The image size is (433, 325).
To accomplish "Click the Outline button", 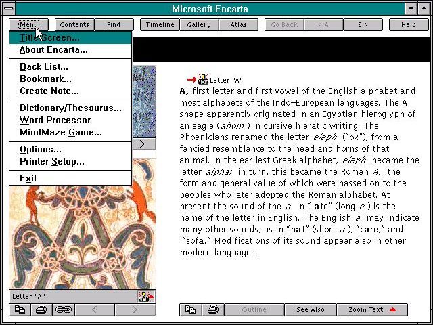I will point(254,310).
